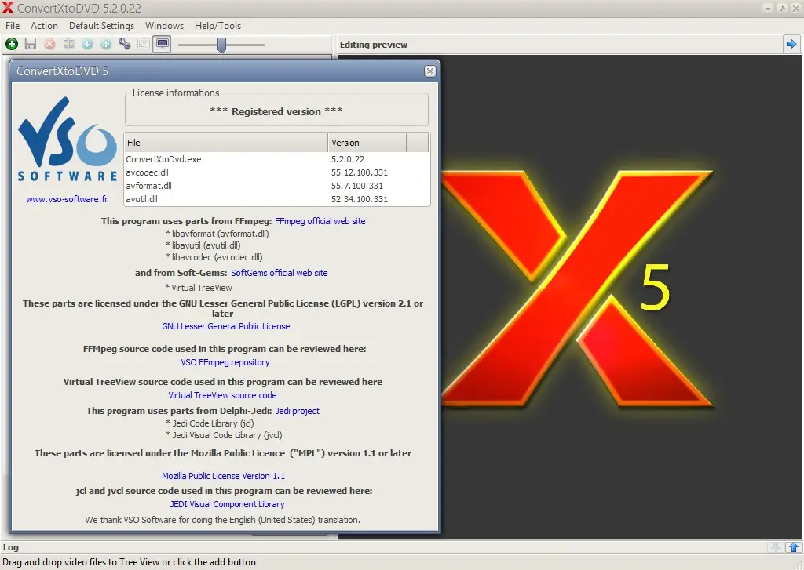Screen dimensions: 804x570
Task: Open the JEDI Visual Component Library link
Action: tap(227, 504)
